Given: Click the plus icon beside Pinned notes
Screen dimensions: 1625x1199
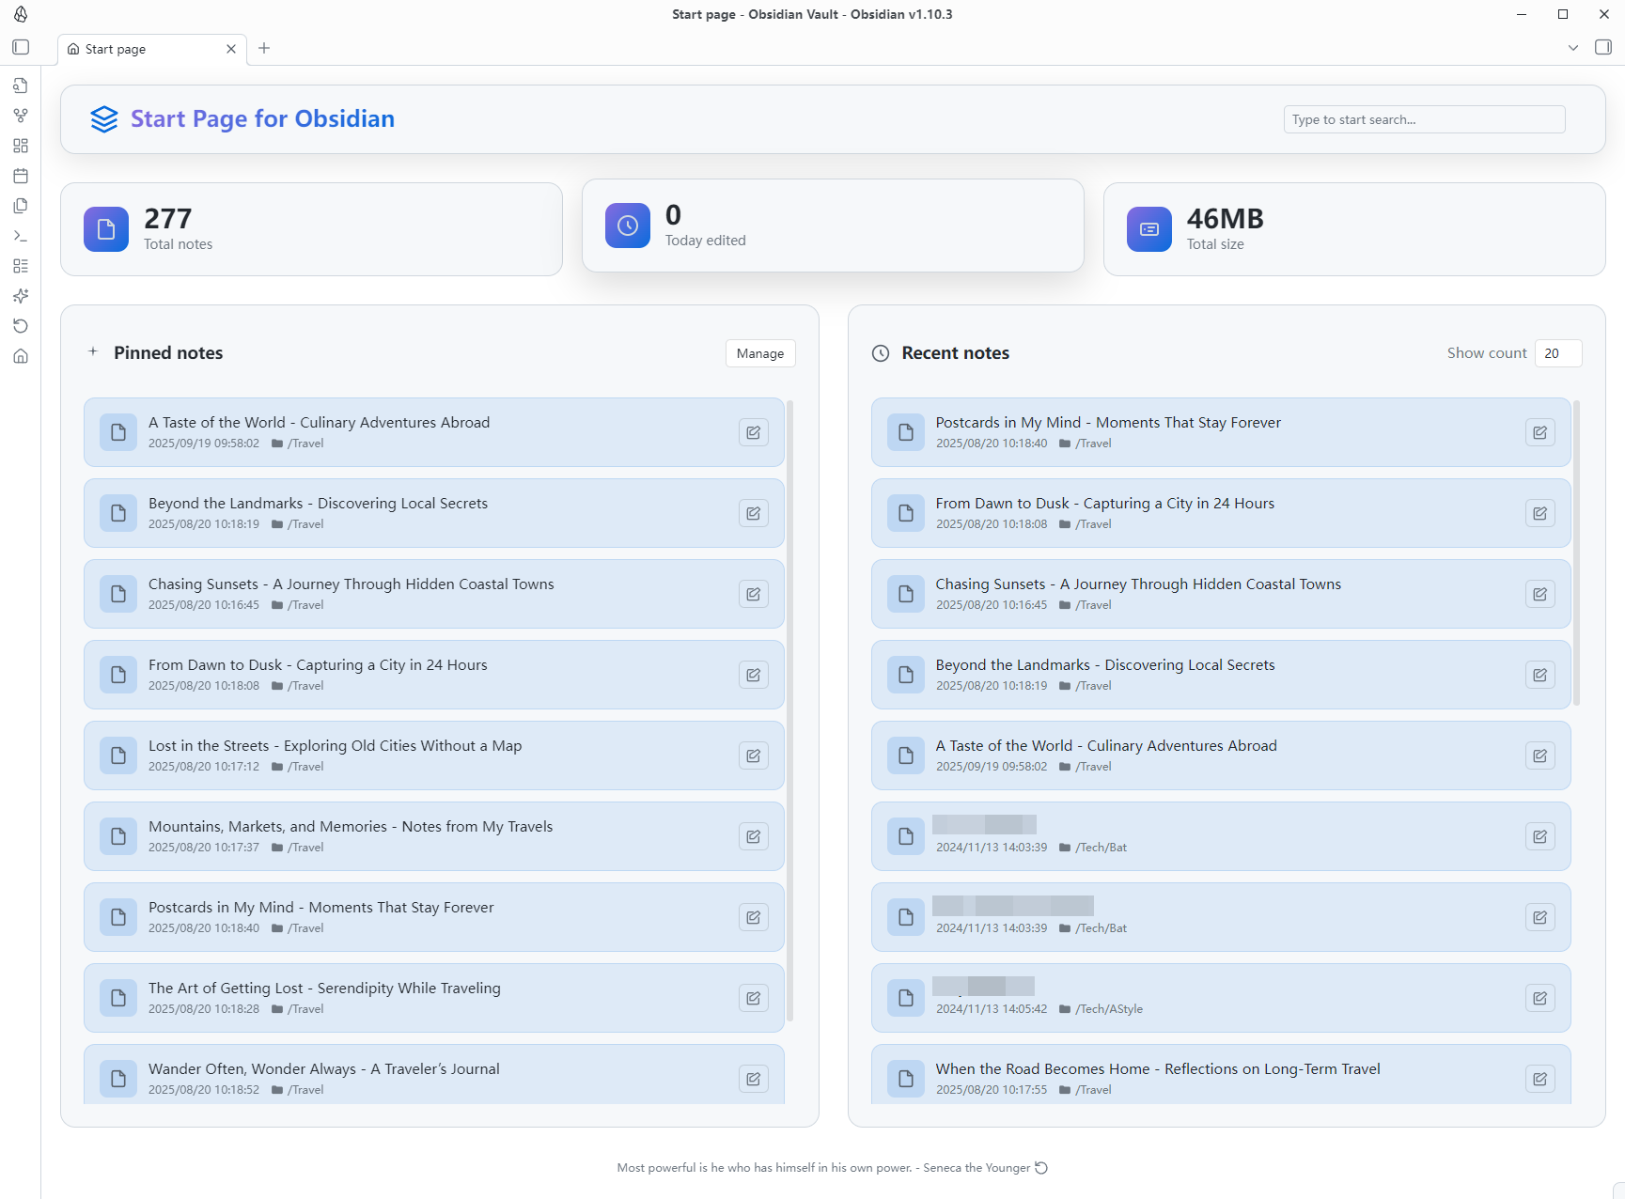Looking at the screenshot, I should pyautogui.click(x=93, y=351).
